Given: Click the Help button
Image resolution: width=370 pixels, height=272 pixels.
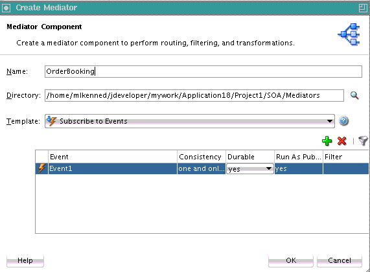Looking at the screenshot, I should tap(25, 260).
